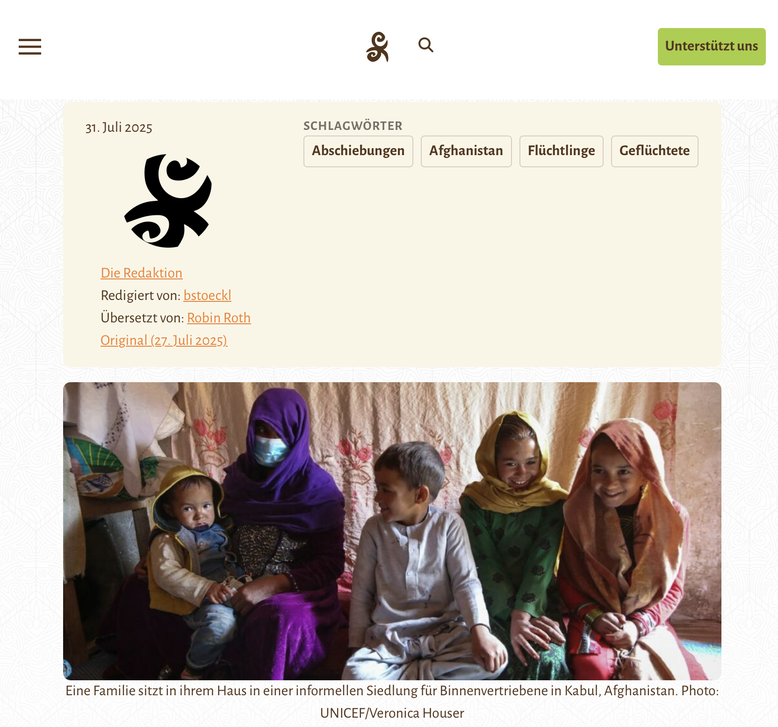Select the Abschiebungen tag
The image size is (778, 727).
(x=358, y=151)
